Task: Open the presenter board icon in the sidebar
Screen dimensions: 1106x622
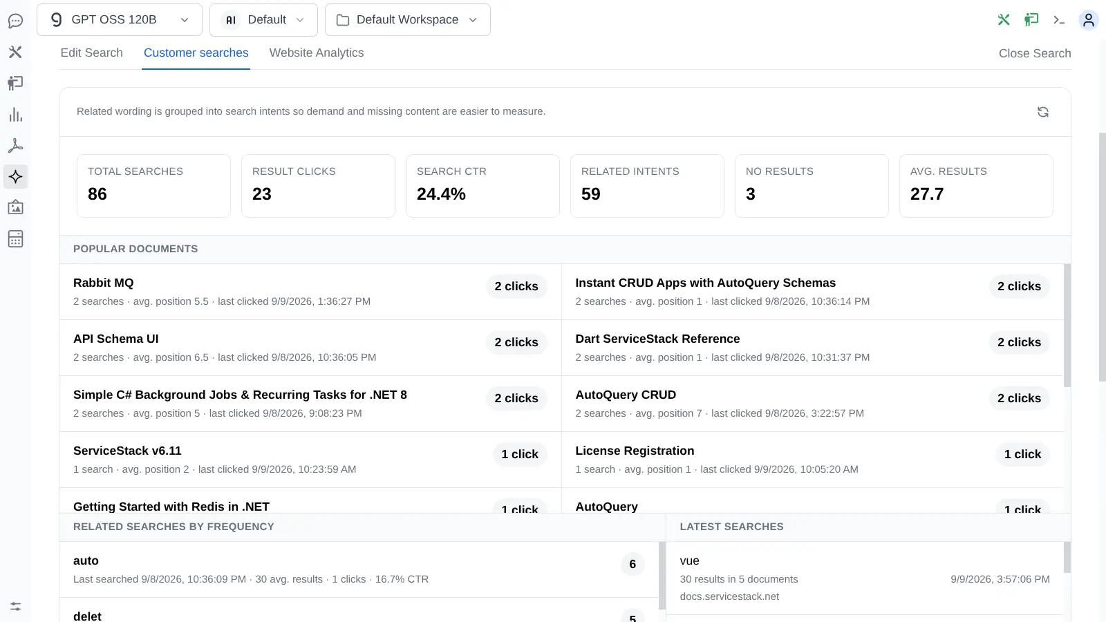Action: point(15,83)
